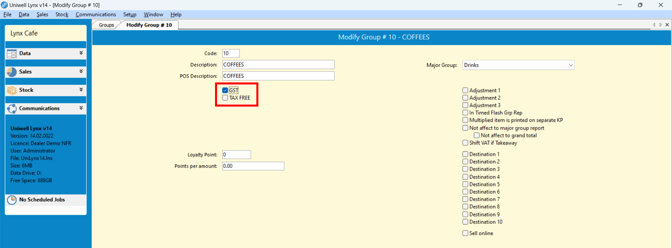Click the No Scheduled Jobs clock icon
Screen dimensions: 672x248
(x=12, y=200)
